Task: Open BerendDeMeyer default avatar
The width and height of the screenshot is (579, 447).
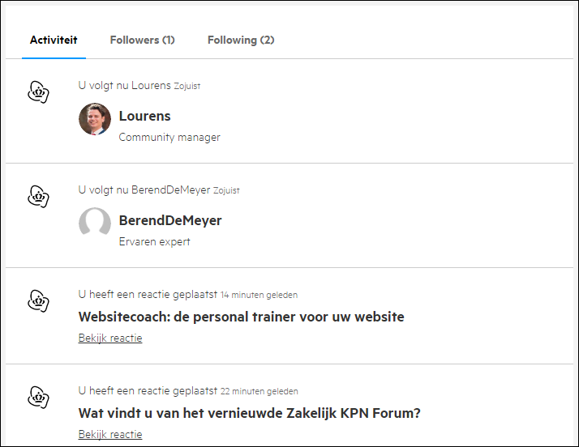Action: tap(95, 221)
